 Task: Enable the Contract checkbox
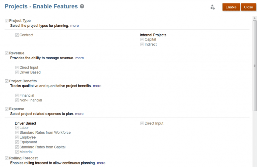17,35
